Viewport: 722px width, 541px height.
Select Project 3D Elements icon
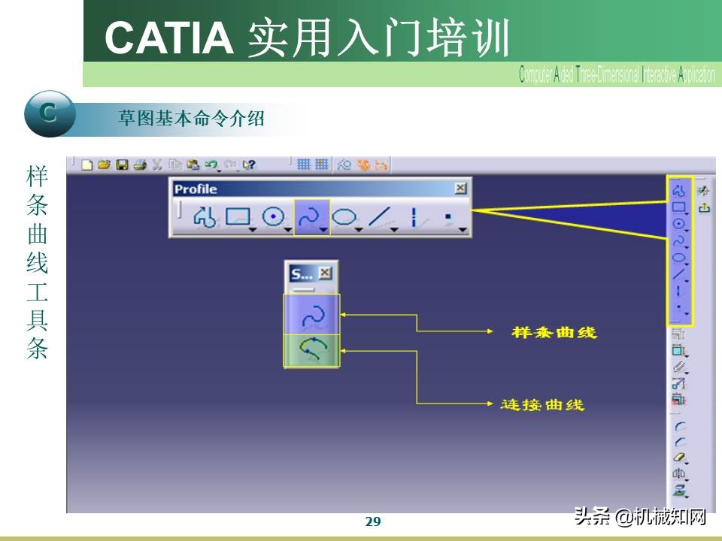pyautogui.click(x=678, y=489)
